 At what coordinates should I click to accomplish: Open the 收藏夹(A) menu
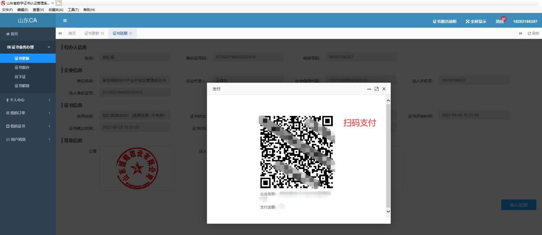pos(56,10)
